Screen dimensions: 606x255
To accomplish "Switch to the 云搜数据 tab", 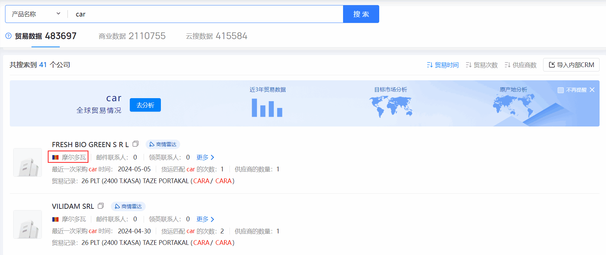I will point(216,36).
